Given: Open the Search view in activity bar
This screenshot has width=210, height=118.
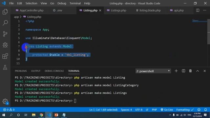Looking at the screenshot, I should 5,23.
